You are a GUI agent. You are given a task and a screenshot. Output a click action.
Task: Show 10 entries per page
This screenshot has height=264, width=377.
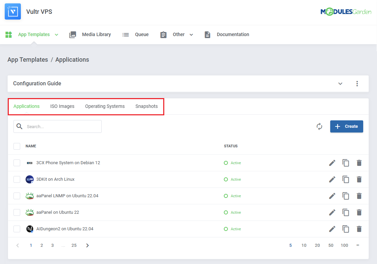coord(304,245)
